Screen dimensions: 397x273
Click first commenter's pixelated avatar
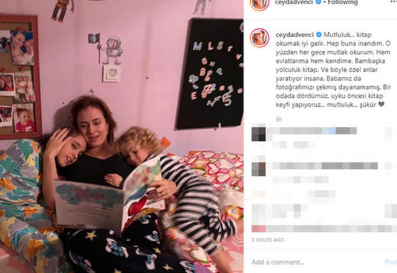[x=259, y=134]
